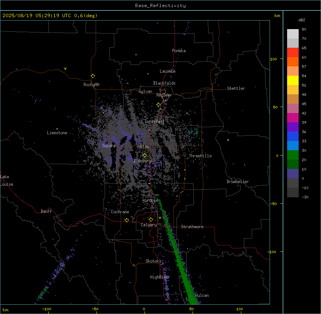321x314 pixels.
Task: Click the Lacombe city label
Action: click(168, 71)
